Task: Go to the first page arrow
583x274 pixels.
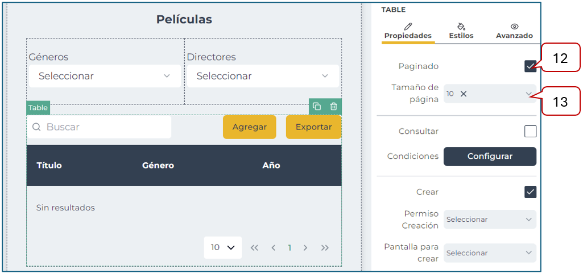Action: [x=254, y=248]
